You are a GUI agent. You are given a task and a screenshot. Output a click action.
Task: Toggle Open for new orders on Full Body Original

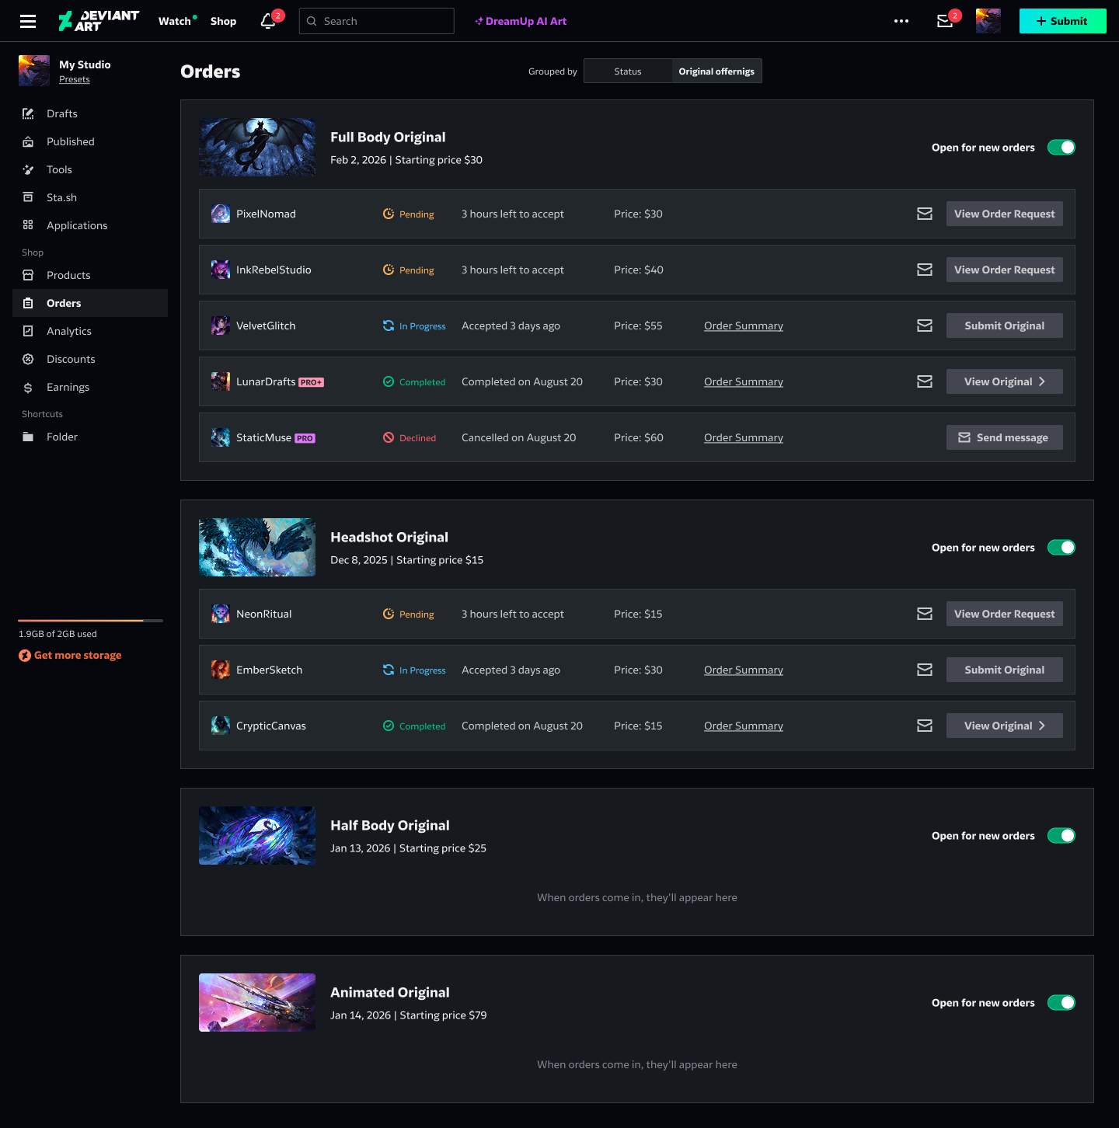pyautogui.click(x=1061, y=148)
